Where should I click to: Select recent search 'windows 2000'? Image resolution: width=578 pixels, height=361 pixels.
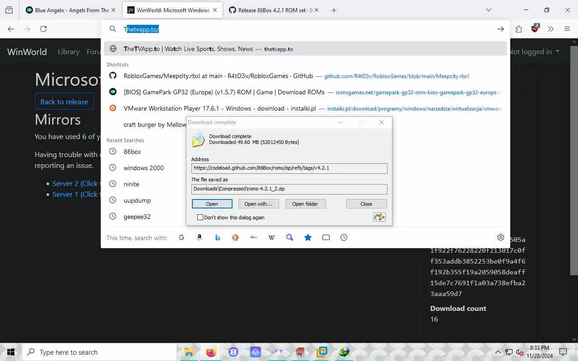(144, 168)
